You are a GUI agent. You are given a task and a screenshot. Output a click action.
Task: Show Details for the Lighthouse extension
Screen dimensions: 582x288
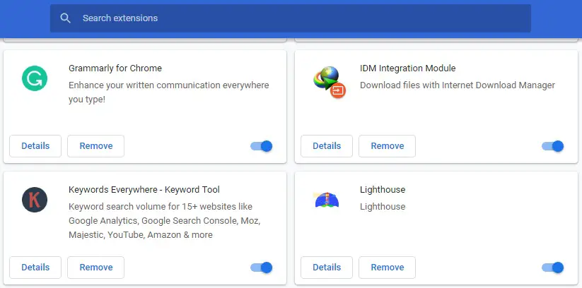click(327, 268)
